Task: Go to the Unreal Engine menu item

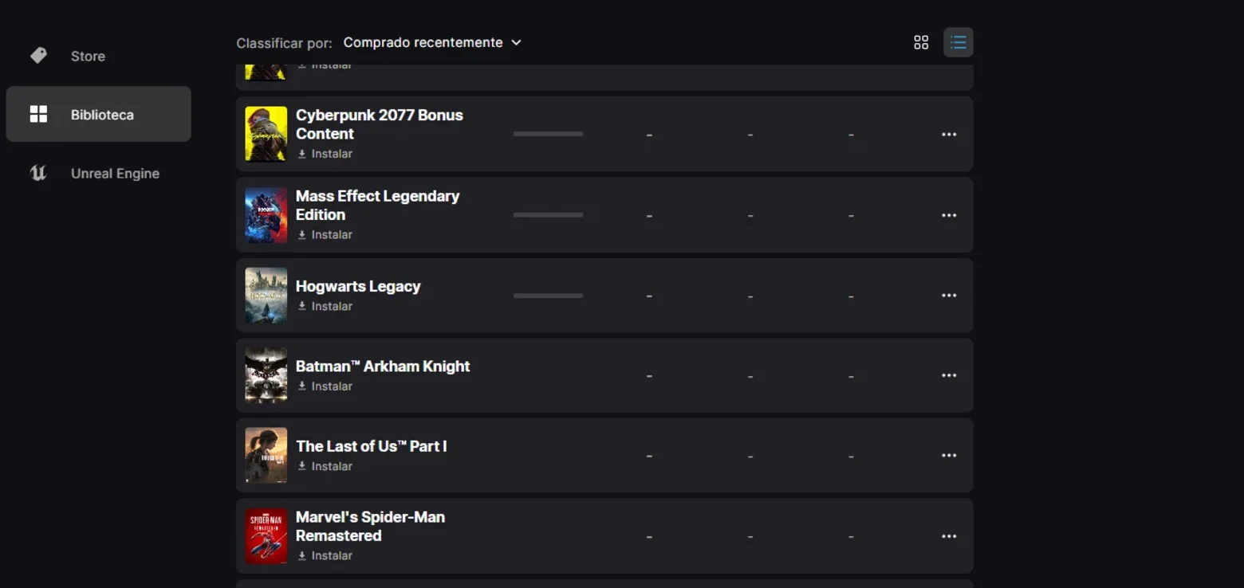Action: tap(98, 173)
